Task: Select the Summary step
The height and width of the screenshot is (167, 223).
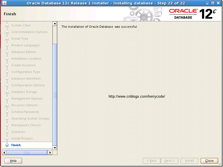Action: pos(18,132)
